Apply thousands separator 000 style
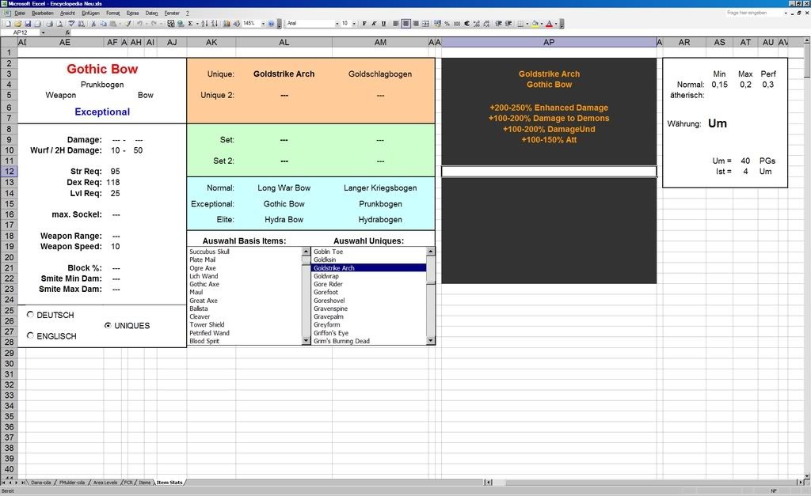811x496 pixels. [457, 23]
